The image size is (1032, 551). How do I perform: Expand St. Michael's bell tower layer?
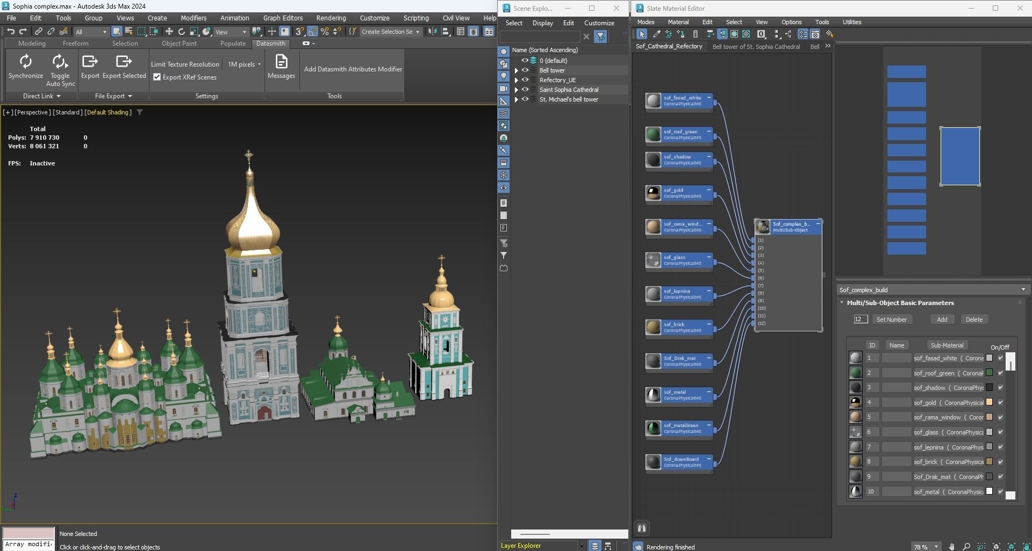517,99
